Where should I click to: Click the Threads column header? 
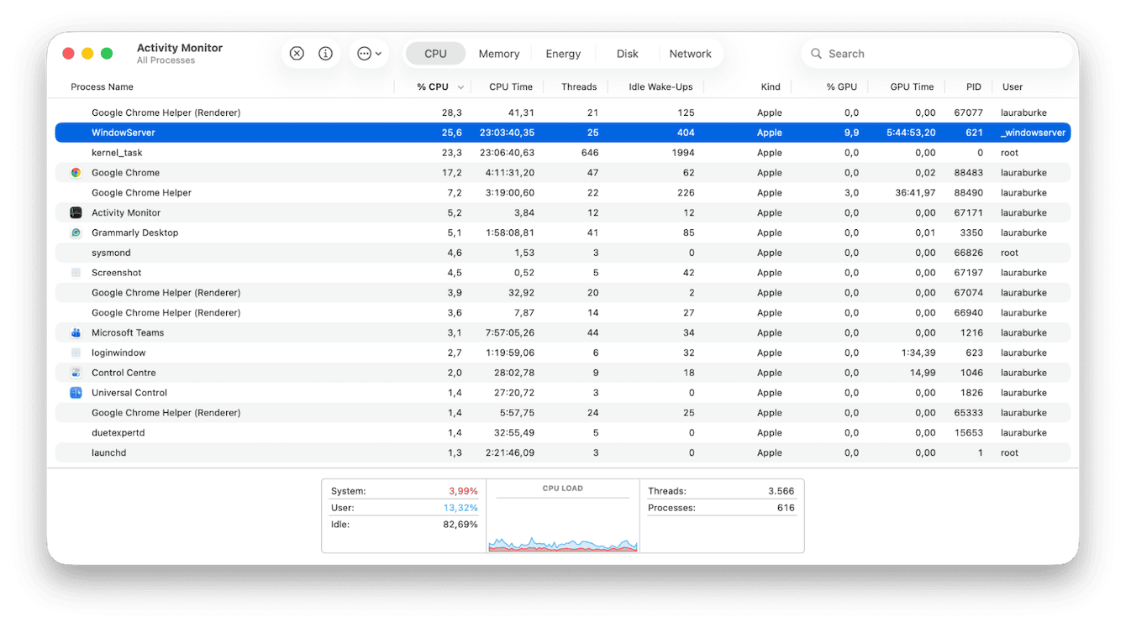tap(578, 86)
